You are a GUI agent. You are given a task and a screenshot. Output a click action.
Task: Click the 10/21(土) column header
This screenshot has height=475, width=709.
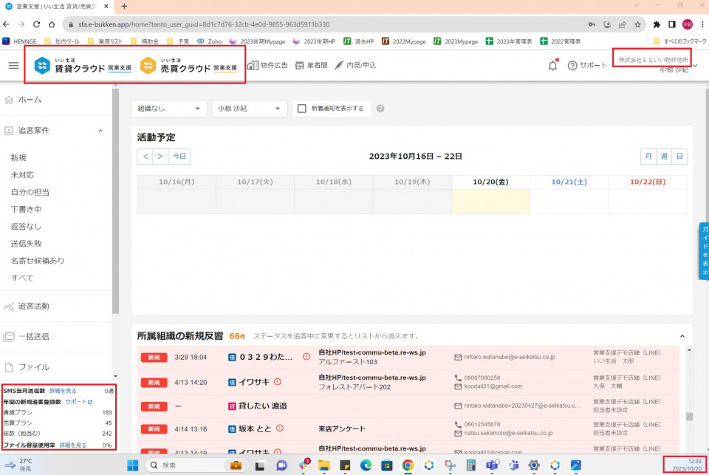(x=569, y=182)
